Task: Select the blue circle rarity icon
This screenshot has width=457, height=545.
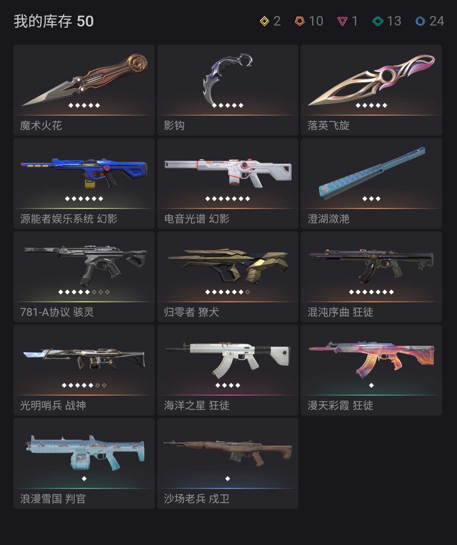Action: [420, 21]
